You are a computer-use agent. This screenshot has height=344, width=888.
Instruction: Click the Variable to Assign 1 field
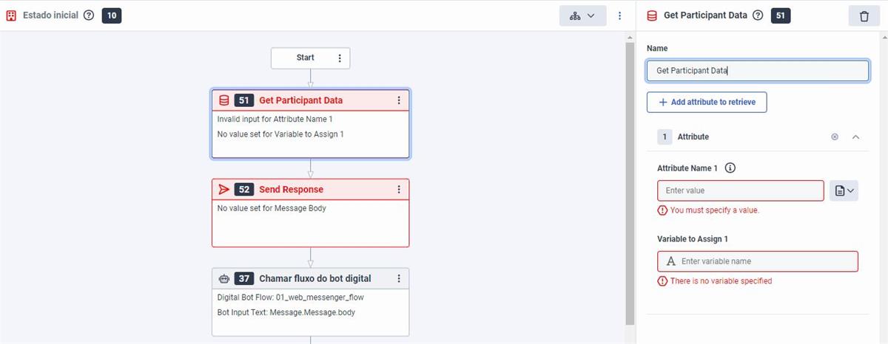click(758, 261)
